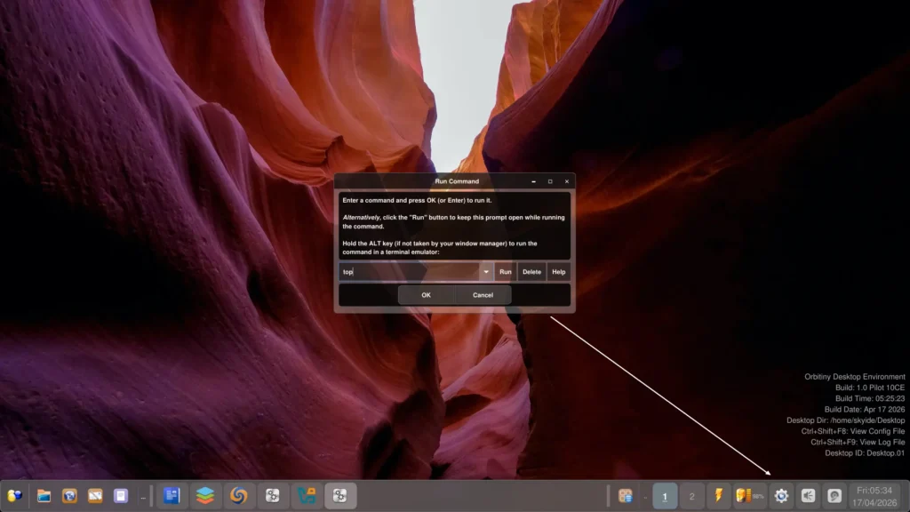Open the orange swirl app in taskbar
Screen dimensions: 910x512
point(239,496)
